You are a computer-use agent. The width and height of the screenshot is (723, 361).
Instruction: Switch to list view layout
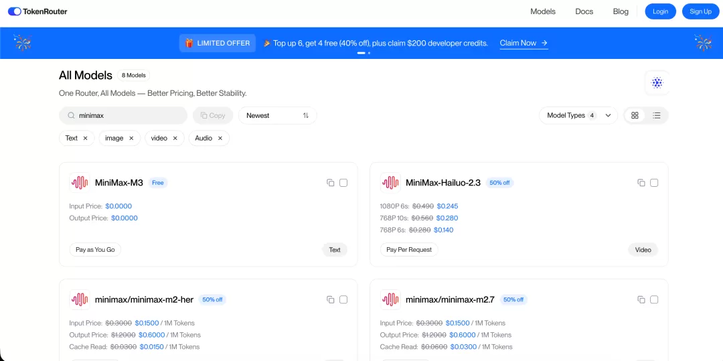[x=657, y=116]
